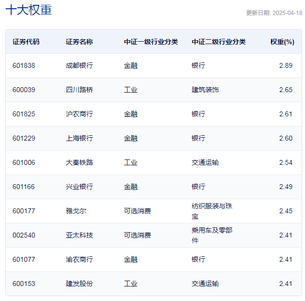Select the name 渝农商行
This screenshot has height=301, width=305.
79,259
